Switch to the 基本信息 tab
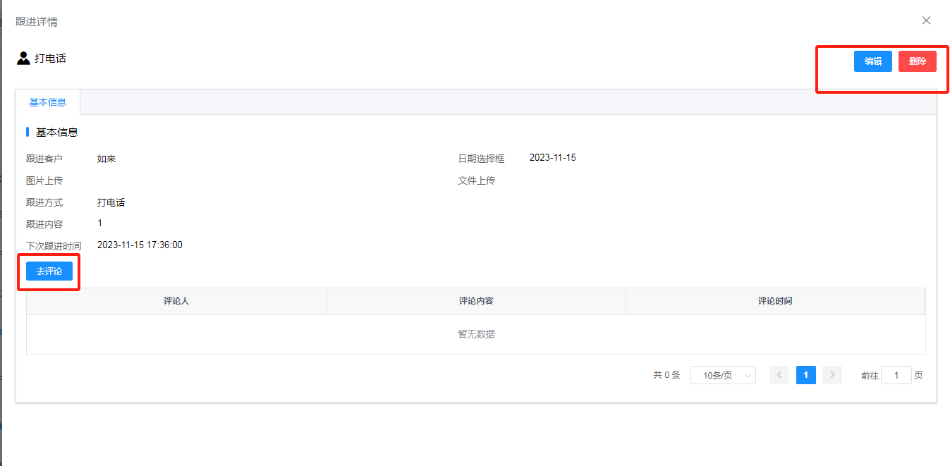 pos(48,102)
